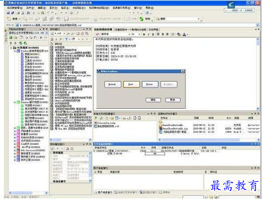
Task: Open the search box dropdown arrow
Action: point(198,19)
